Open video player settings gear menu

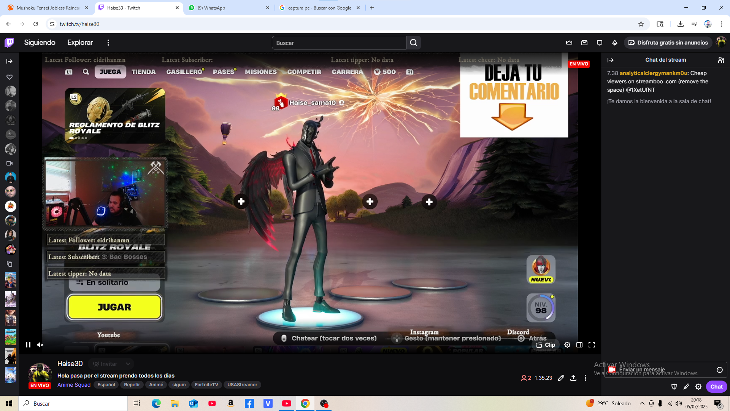pyautogui.click(x=567, y=345)
